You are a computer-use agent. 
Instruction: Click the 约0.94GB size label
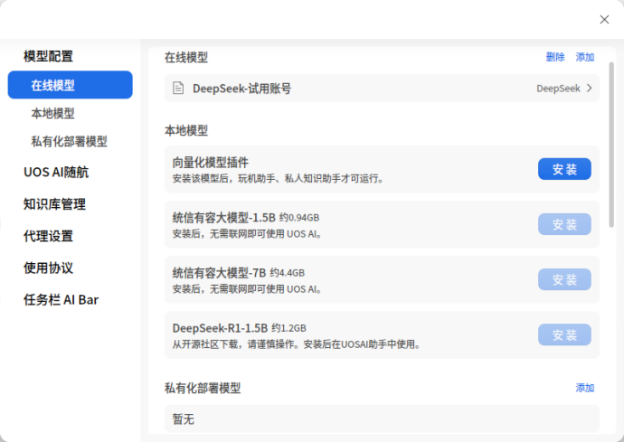[299, 218]
